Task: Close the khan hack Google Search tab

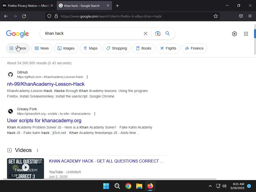Action: (x=108, y=5)
